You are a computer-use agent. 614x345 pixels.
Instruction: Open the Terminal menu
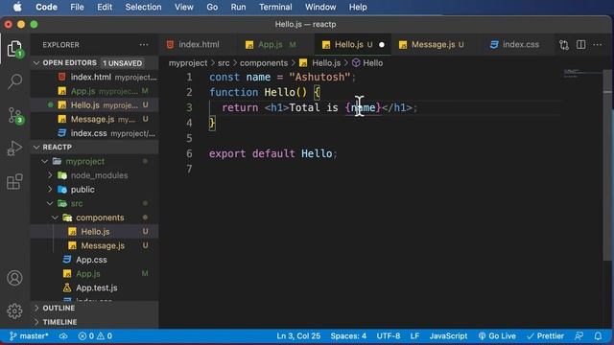(x=275, y=7)
